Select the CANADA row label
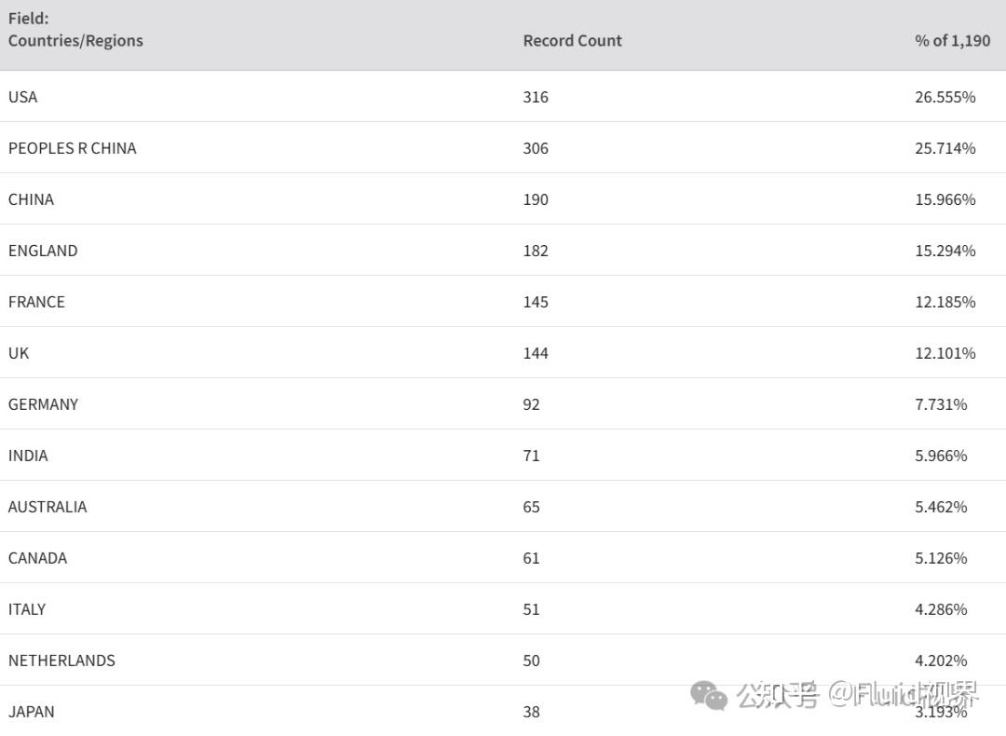Screen dimensions: 1006x736 [x=37, y=558]
